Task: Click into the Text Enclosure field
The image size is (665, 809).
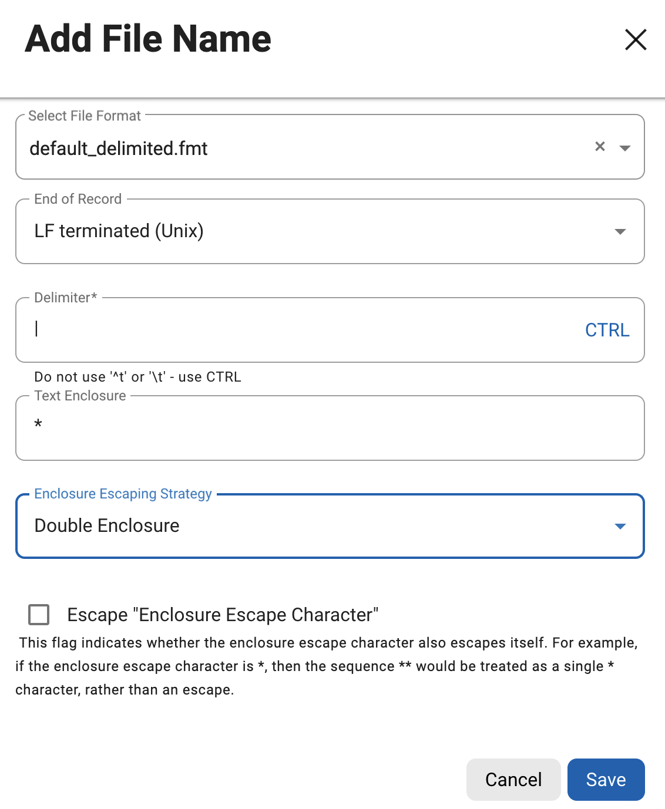Action: [329, 427]
